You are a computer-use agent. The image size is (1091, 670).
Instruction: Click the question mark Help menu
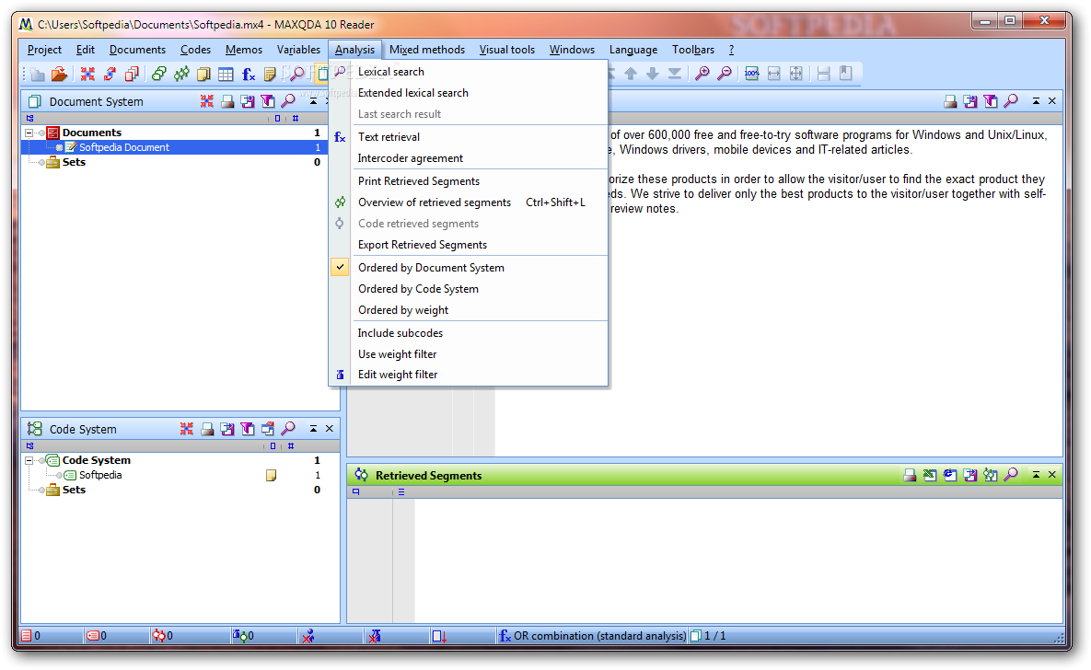731,50
